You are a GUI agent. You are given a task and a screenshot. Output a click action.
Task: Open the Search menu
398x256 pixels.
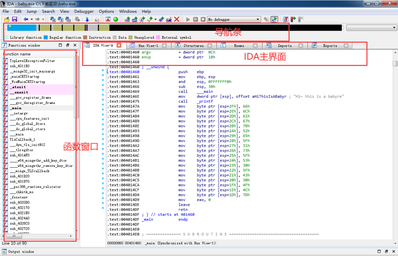point(48,11)
